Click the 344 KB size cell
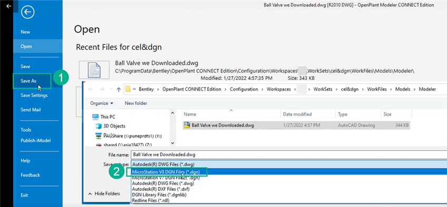This screenshot has width=447, height=207. tap(402, 125)
